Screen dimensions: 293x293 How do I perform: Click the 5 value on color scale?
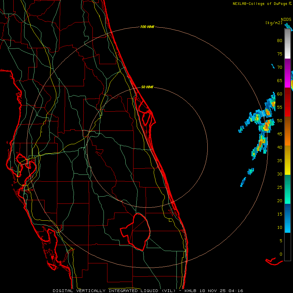281,241
